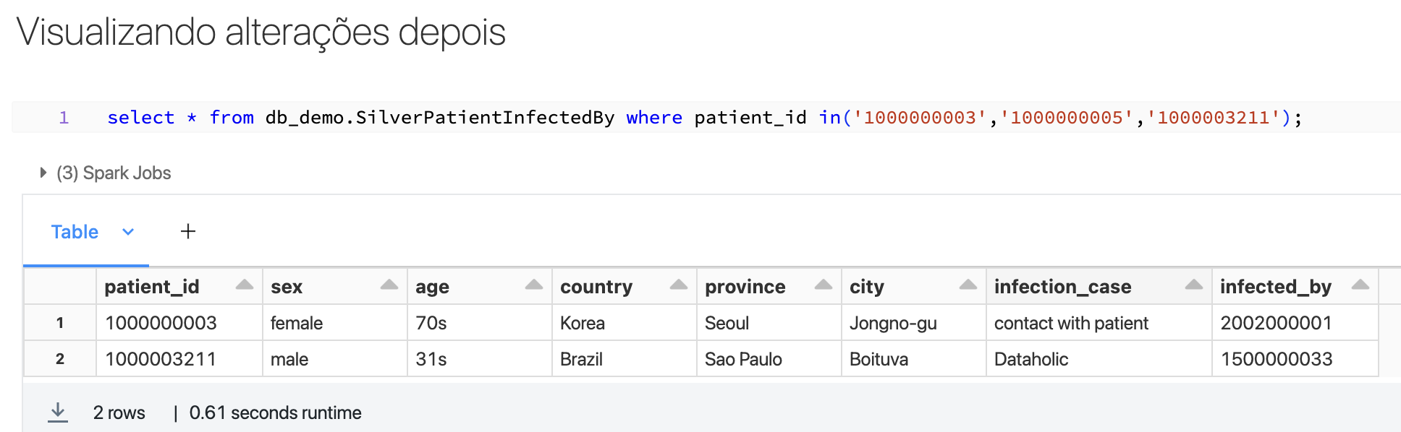Sort by city column arrow
Screen dimensions: 1401x432
pos(968,285)
